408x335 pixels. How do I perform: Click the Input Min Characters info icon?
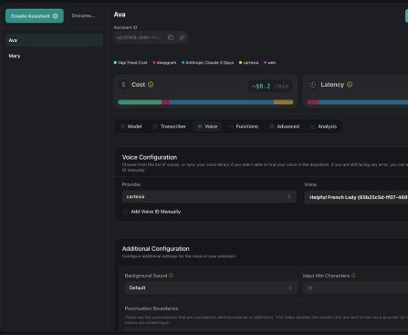pos(353,276)
